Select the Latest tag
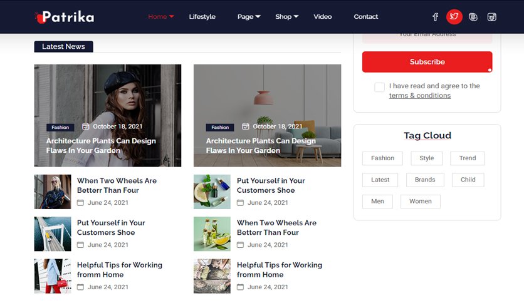 coord(380,180)
